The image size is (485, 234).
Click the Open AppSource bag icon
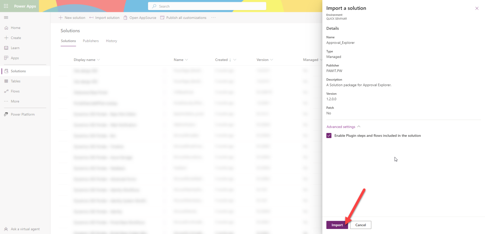pos(125,18)
